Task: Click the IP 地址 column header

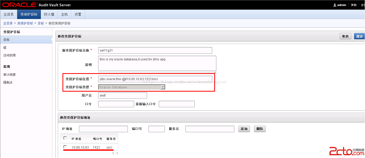Action: pos(76,139)
